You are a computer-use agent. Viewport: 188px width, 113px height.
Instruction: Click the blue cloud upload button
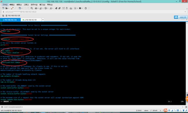tap(181, 17)
